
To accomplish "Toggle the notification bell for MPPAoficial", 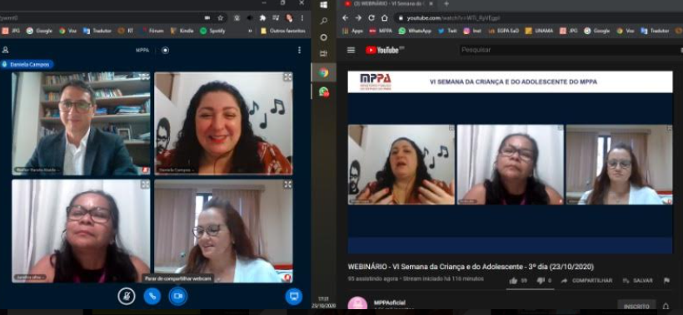I will (666, 306).
